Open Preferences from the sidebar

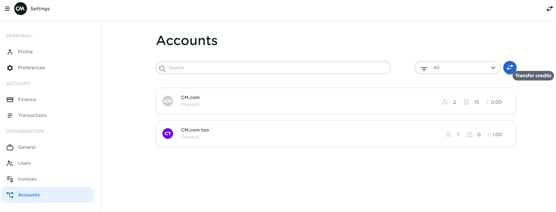(31, 68)
